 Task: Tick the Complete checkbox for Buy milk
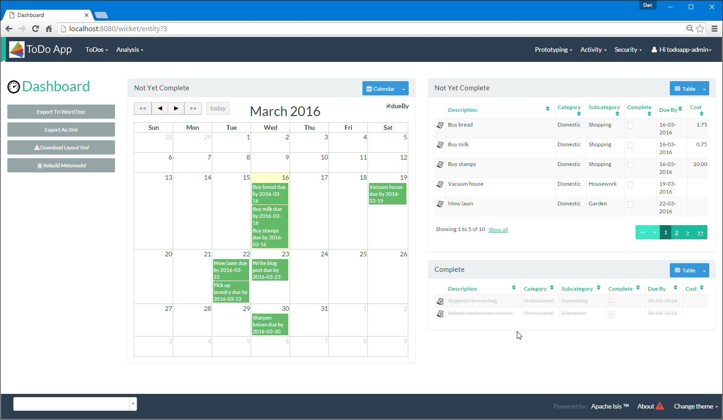point(630,145)
